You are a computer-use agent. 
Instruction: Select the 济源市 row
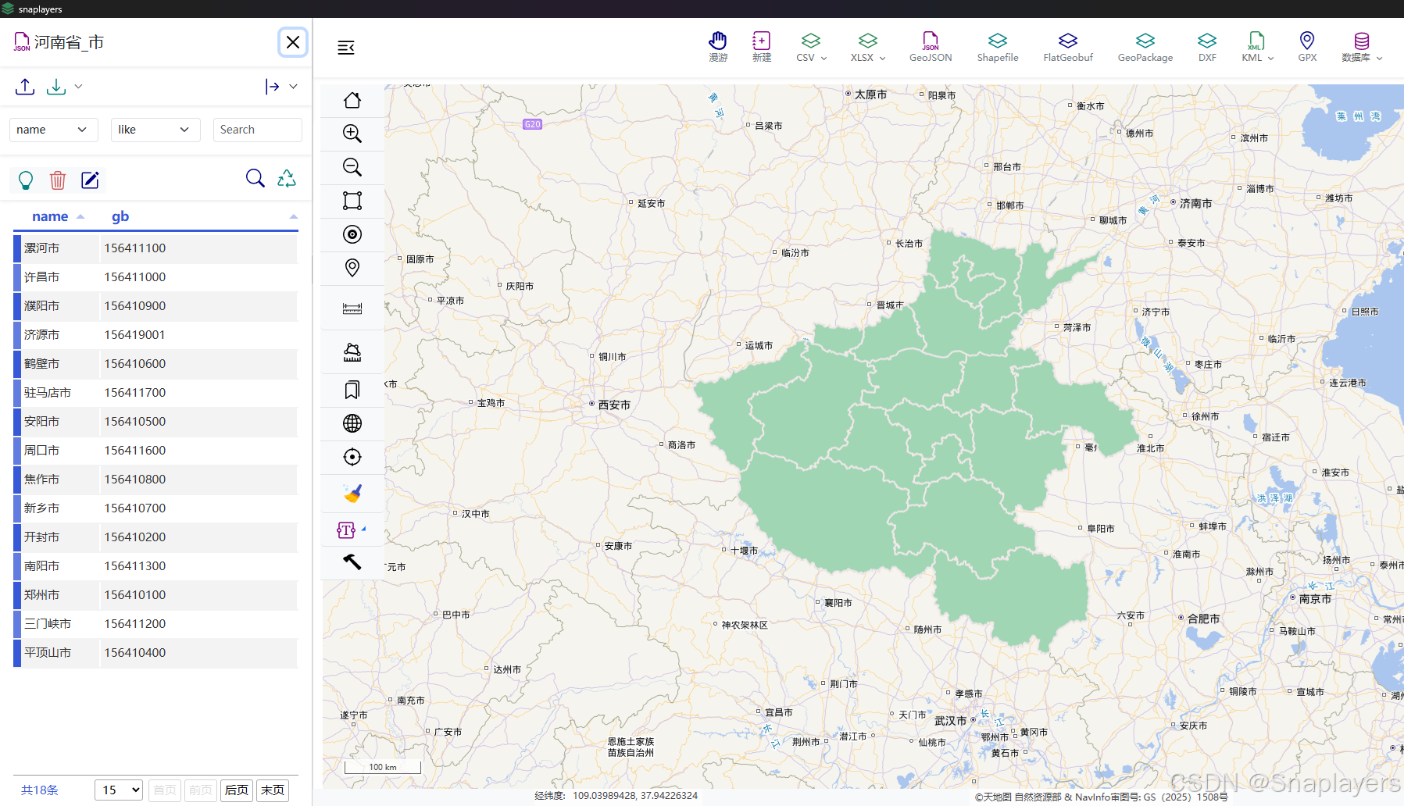[x=155, y=335]
